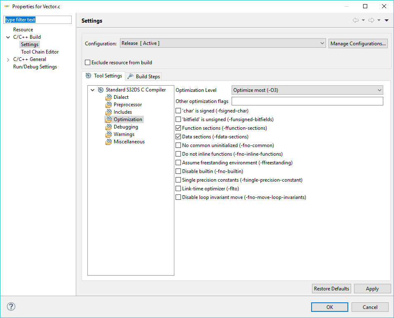Click the Manage Configurations button

[x=358, y=43]
